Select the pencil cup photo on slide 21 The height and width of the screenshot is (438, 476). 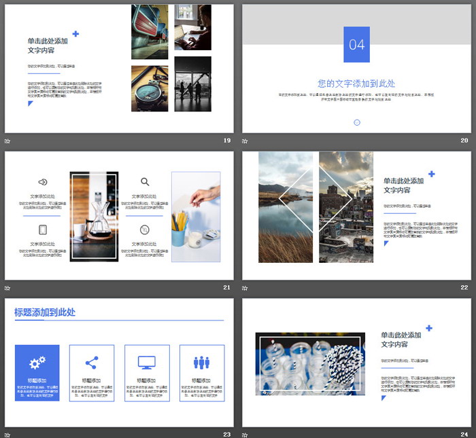coord(196,217)
